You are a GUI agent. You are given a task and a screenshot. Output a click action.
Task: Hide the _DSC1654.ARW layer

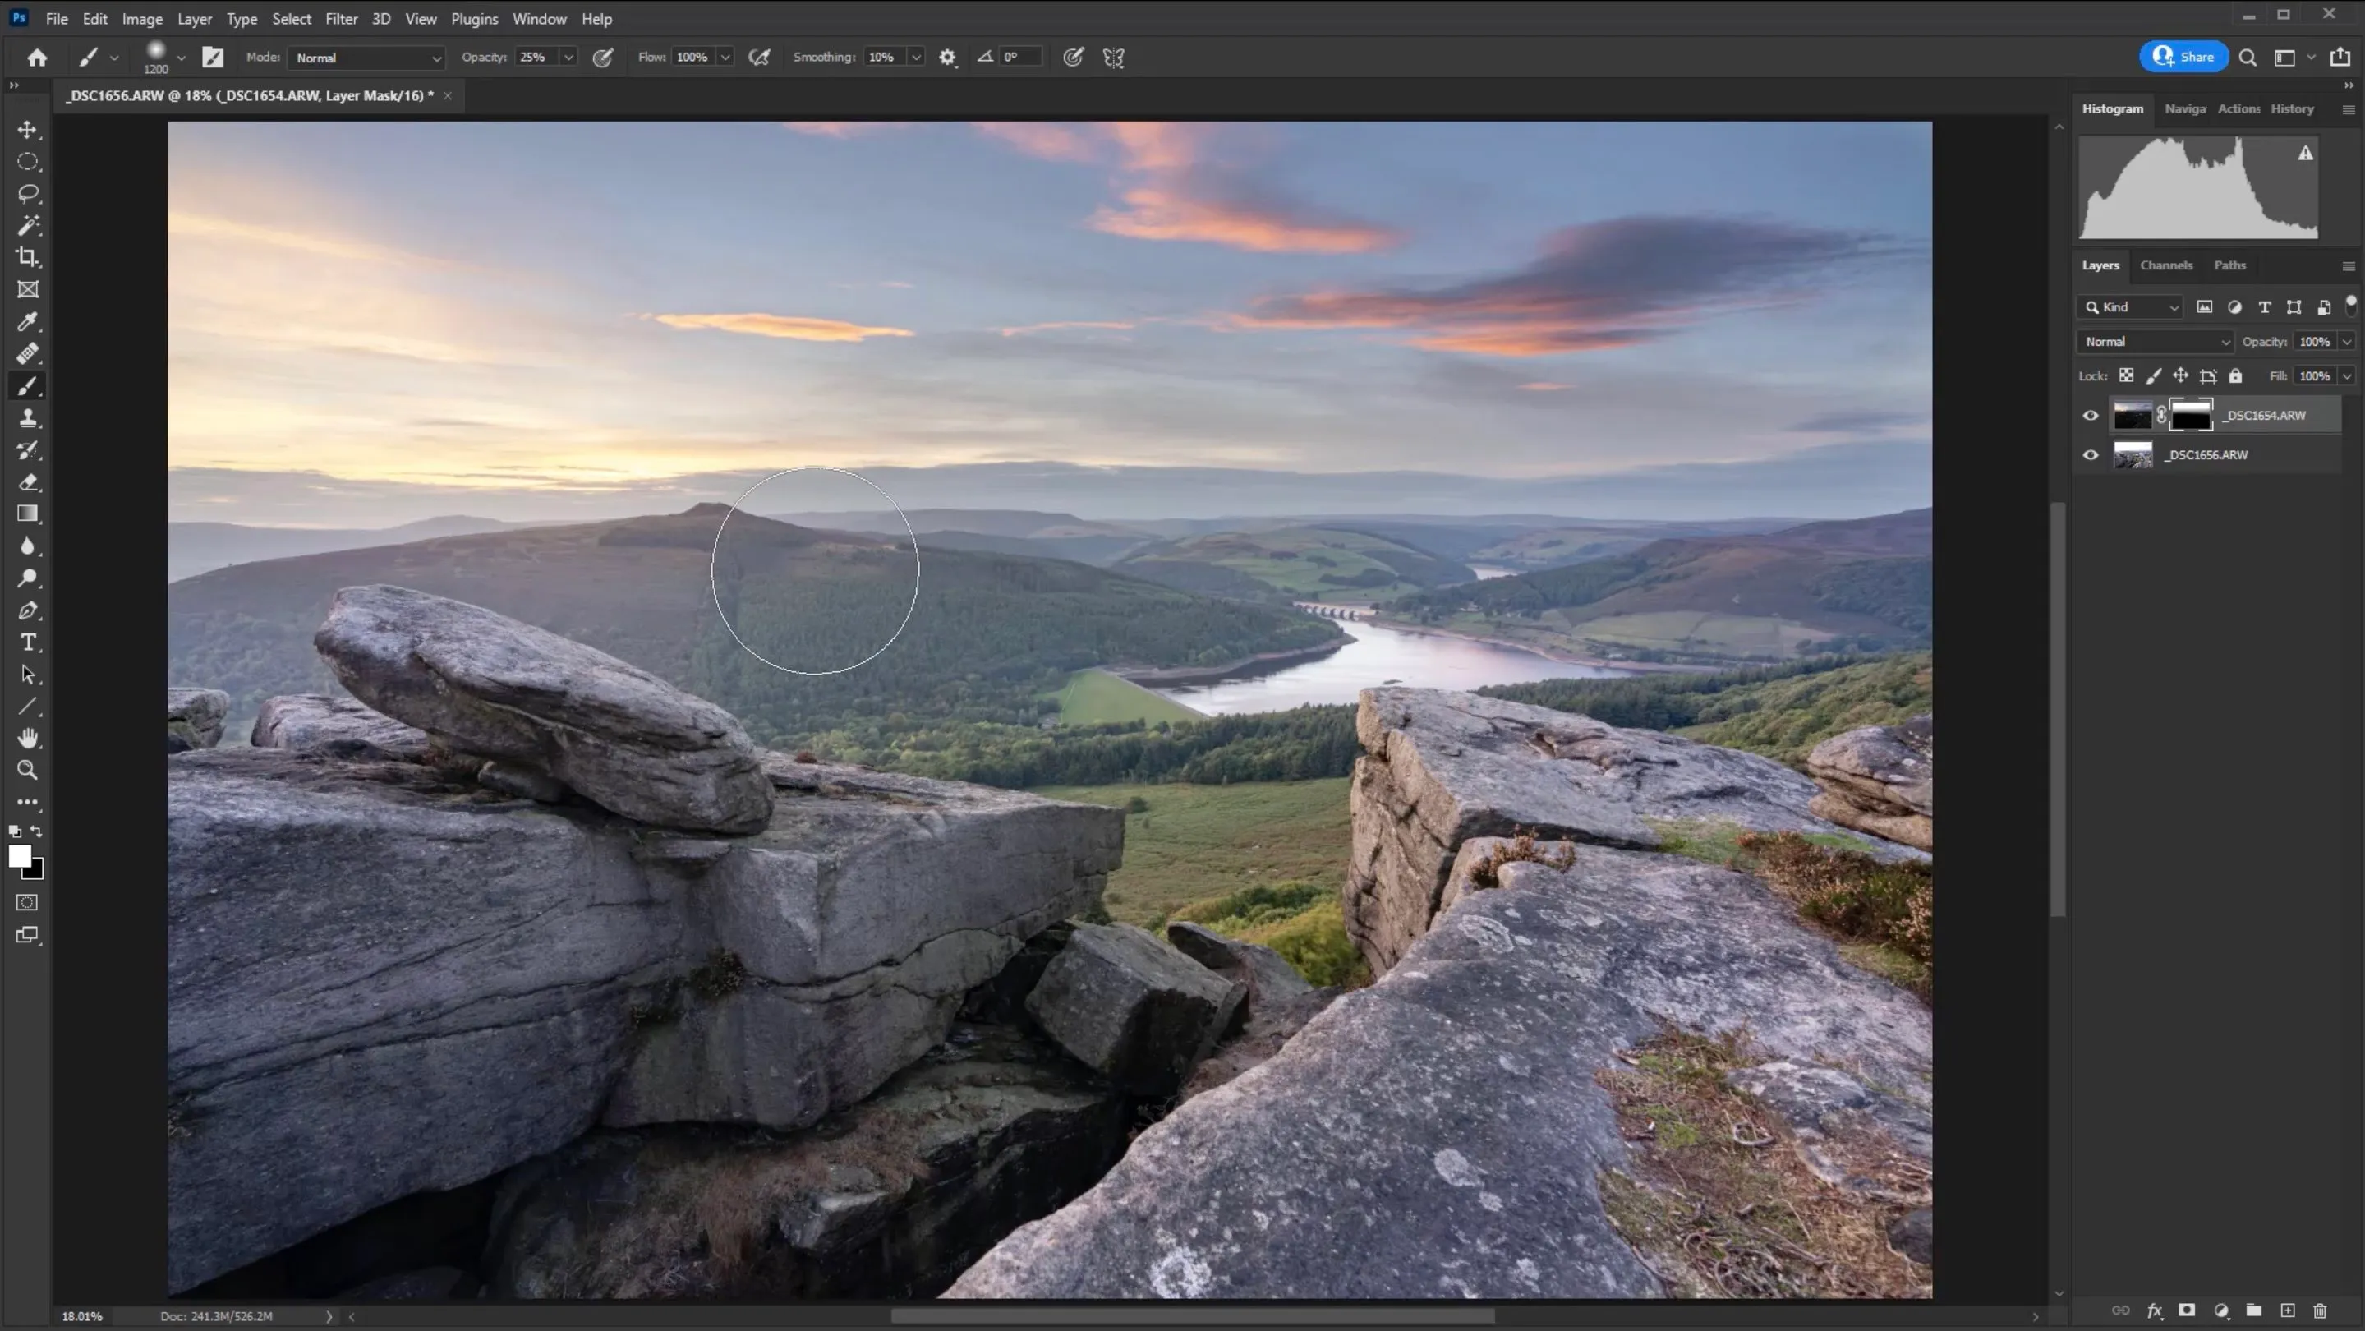pyautogui.click(x=2091, y=416)
